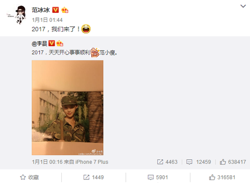Image resolution: width=250 pixels, height=183 pixels.
Task: Click the 范冰冰 username link
Action: point(40,10)
